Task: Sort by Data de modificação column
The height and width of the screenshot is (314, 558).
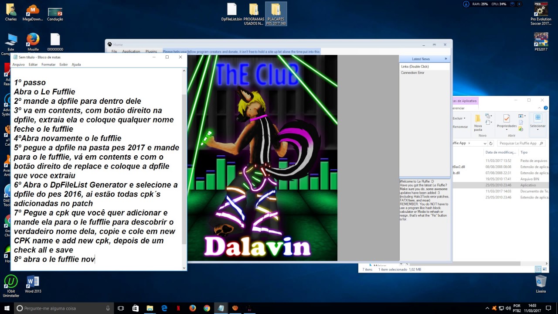Action: tap(500, 152)
